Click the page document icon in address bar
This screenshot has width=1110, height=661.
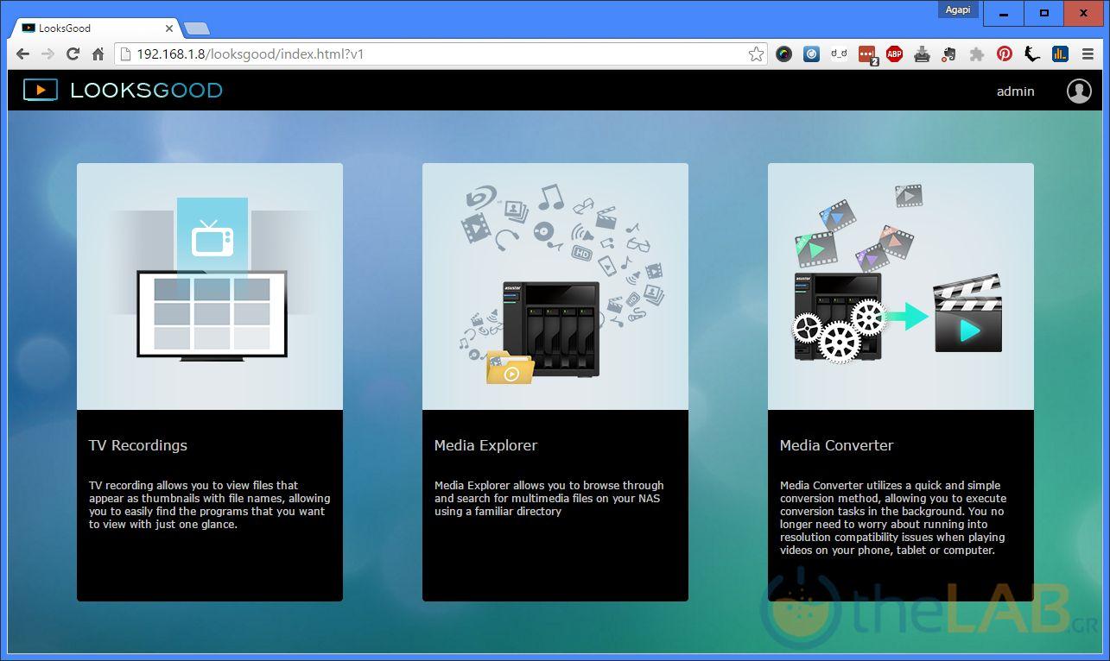click(125, 54)
